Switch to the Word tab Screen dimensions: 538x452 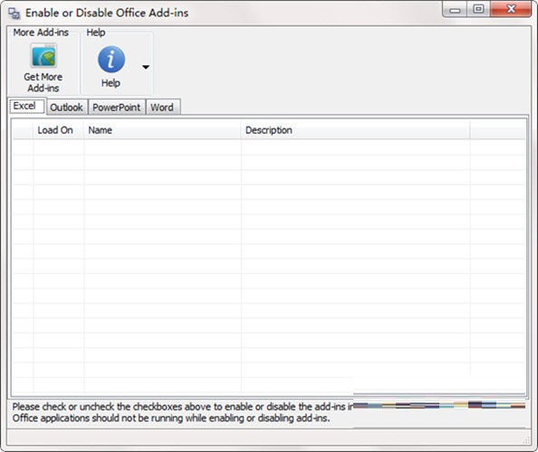pyautogui.click(x=162, y=108)
